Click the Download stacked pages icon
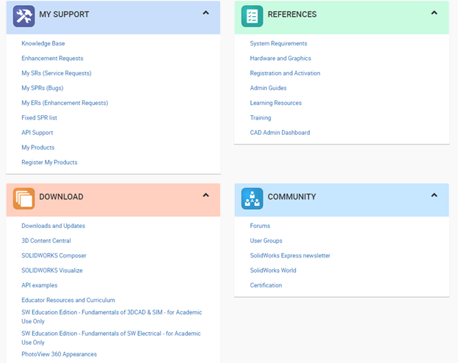This screenshot has width=458, height=363. pos(23,199)
